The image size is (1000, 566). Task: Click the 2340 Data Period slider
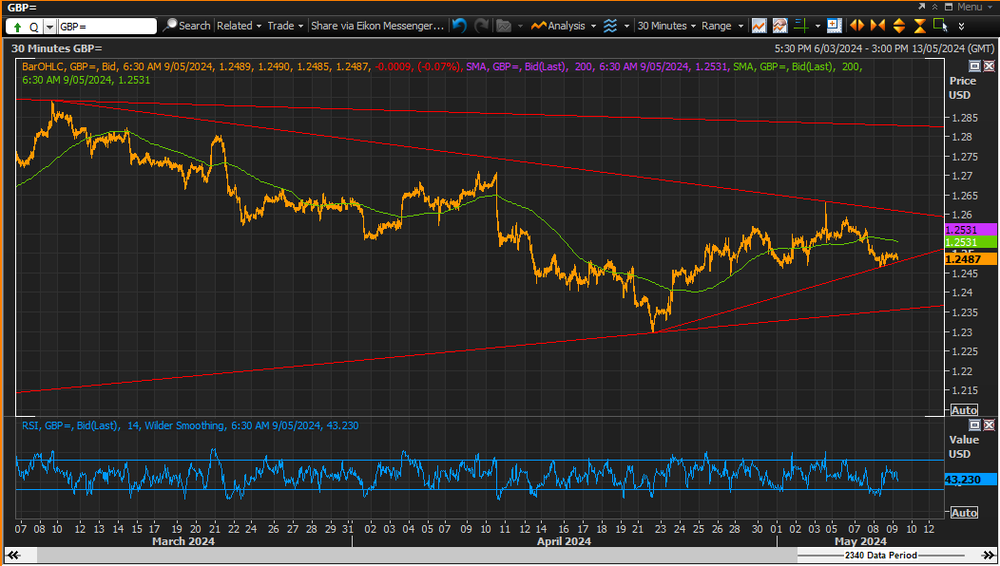tap(881, 556)
